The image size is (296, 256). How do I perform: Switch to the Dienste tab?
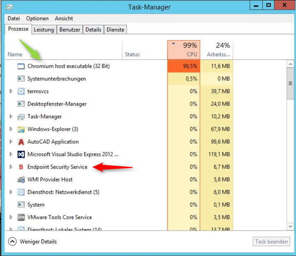pyautogui.click(x=115, y=29)
